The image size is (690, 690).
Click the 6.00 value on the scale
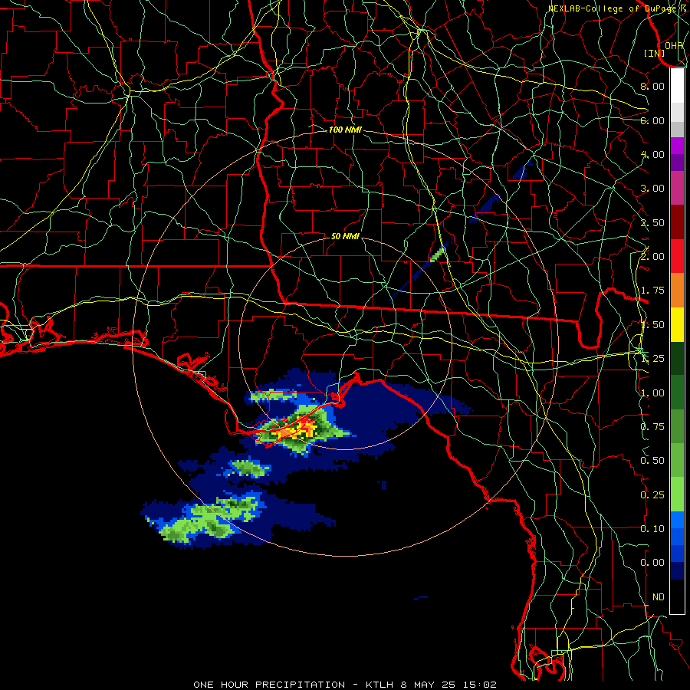click(652, 120)
